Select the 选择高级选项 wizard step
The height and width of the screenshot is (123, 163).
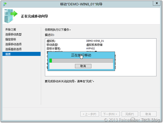tap(13, 49)
